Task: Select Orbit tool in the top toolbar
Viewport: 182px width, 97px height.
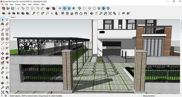Action: [x=92, y=13]
